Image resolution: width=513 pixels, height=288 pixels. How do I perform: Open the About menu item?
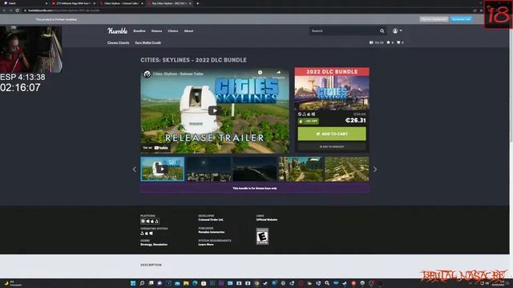point(188,30)
